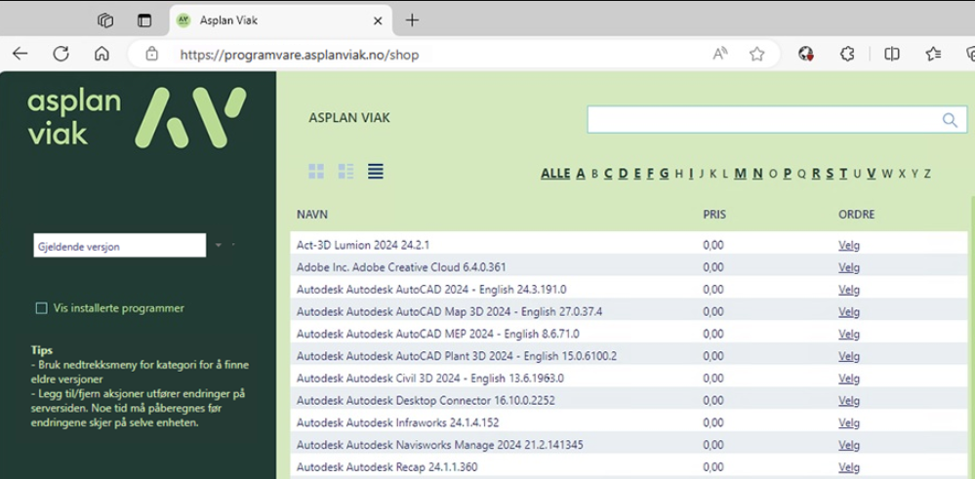
Task: Click the browser address bar URL
Action: pyautogui.click(x=299, y=55)
